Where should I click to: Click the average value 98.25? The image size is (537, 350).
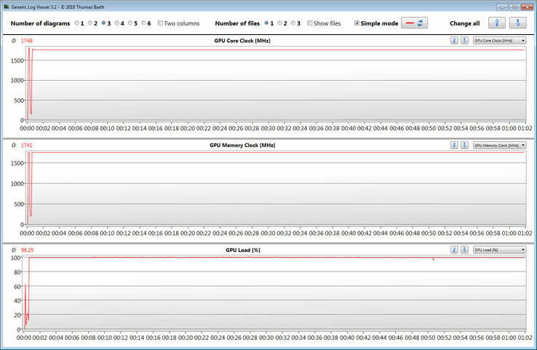point(28,250)
